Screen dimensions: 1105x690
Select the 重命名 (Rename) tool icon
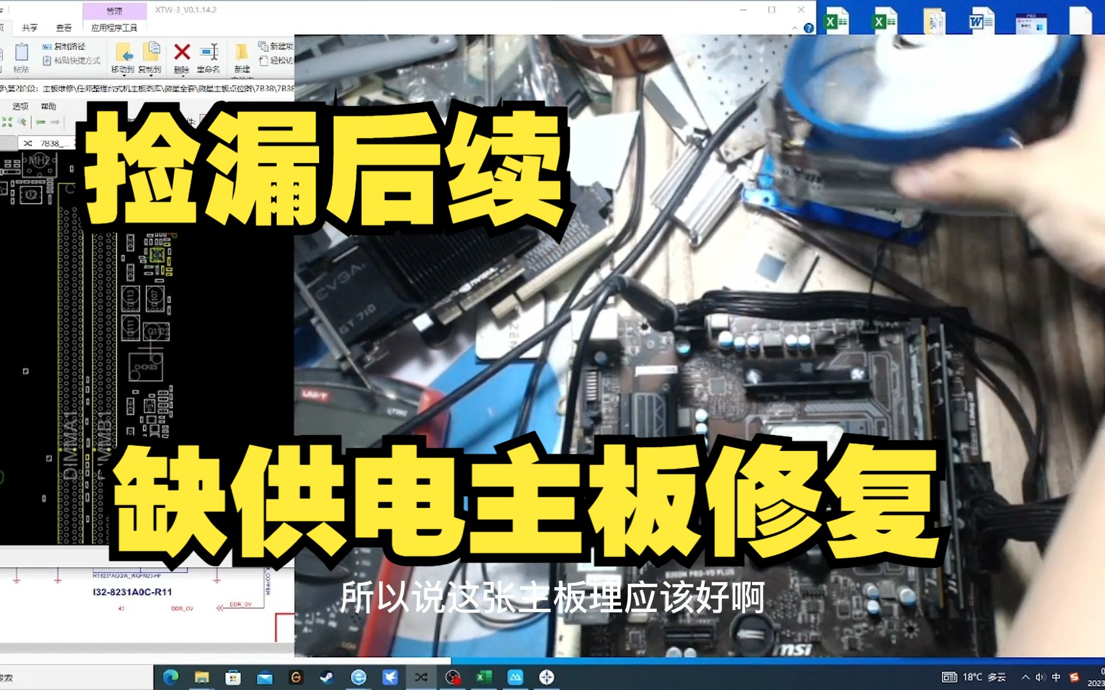(207, 50)
